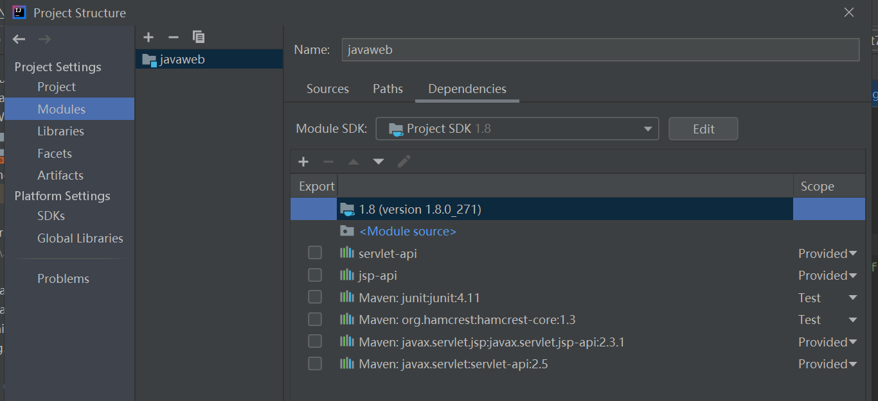Toggle export for Maven: junit:junit:4.11

pyautogui.click(x=314, y=296)
